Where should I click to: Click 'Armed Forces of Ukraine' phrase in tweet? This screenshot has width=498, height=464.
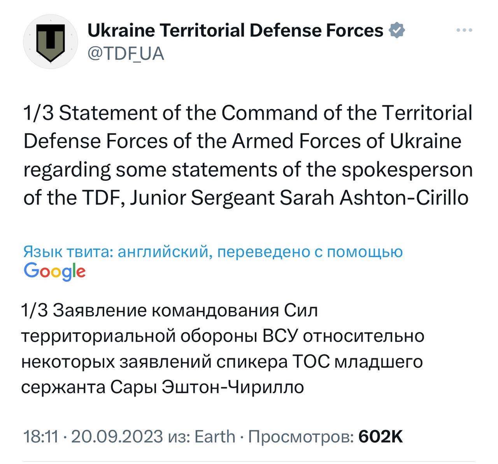click(346, 141)
